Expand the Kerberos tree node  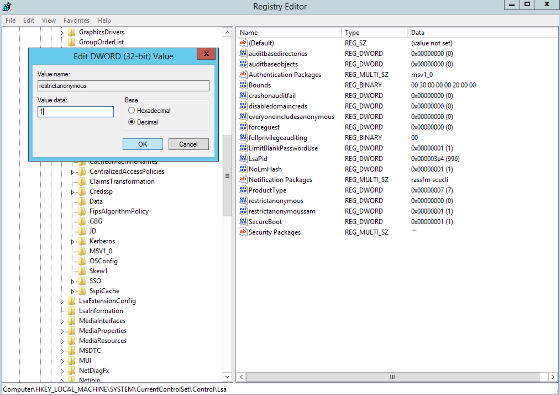(72, 242)
